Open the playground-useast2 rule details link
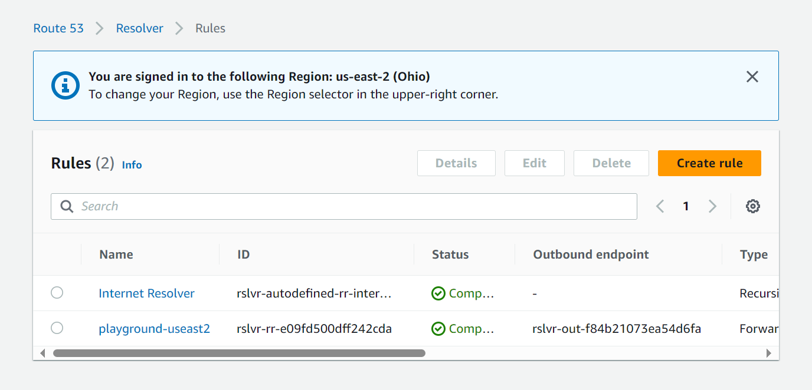This screenshot has width=812, height=390. click(154, 329)
